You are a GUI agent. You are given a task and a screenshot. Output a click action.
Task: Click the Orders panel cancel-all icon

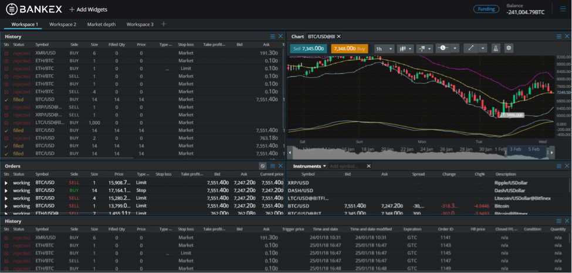click(x=263, y=166)
